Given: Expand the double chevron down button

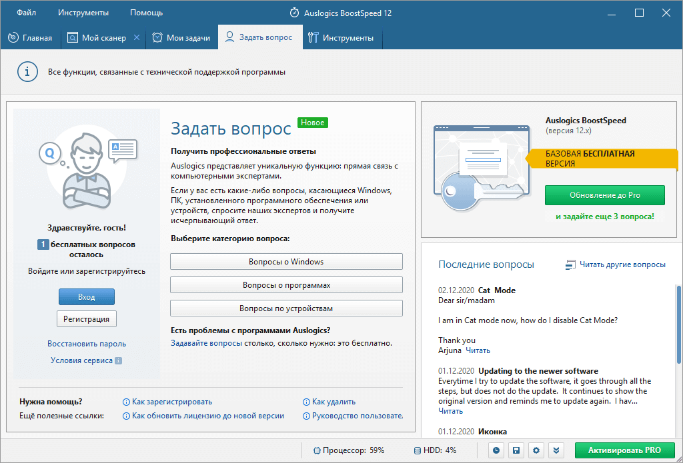Looking at the screenshot, I should (x=556, y=450).
